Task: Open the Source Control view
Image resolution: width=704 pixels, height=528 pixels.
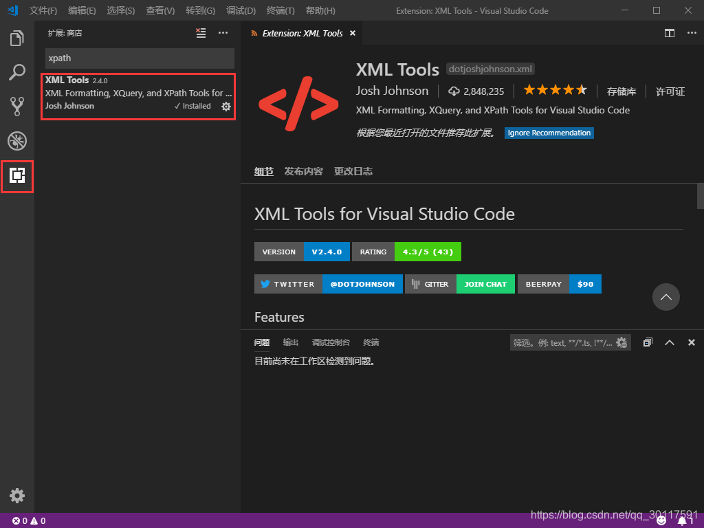Action: tap(17, 107)
